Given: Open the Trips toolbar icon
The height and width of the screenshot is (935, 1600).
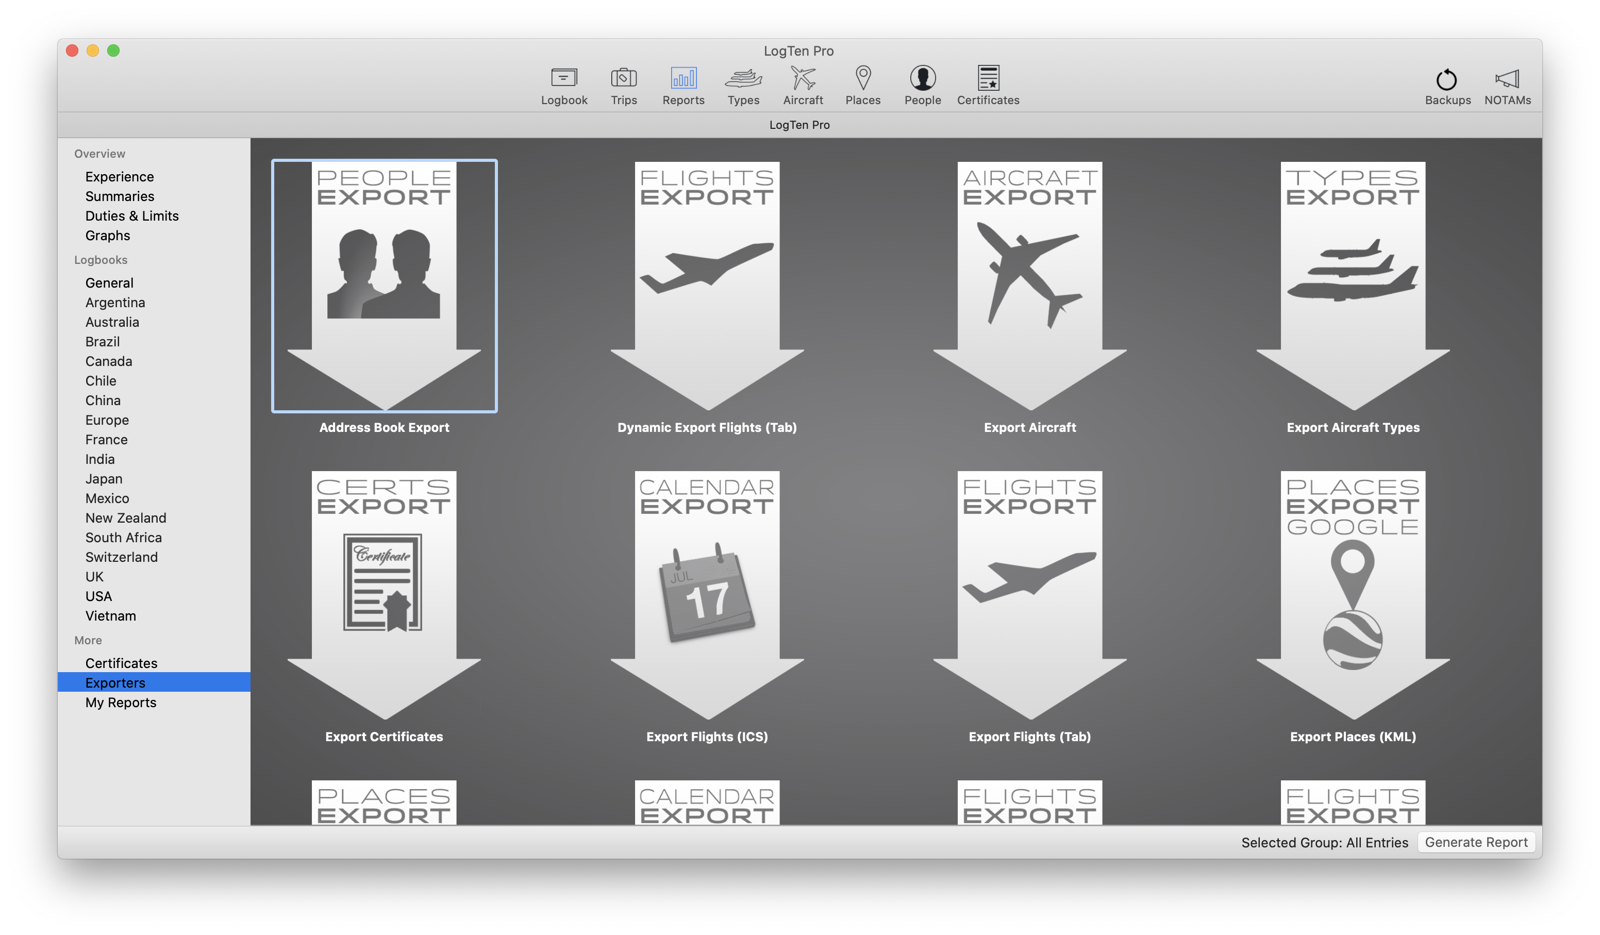Looking at the screenshot, I should click(624, 86).
